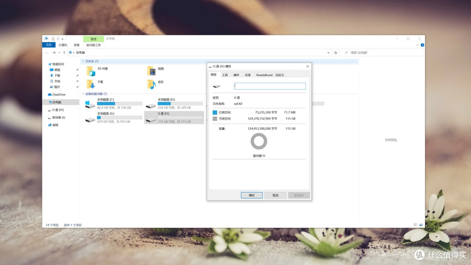Open the 自定义 tab in properties
Viewport: 471px width, 265px height.
click(280, 75)
